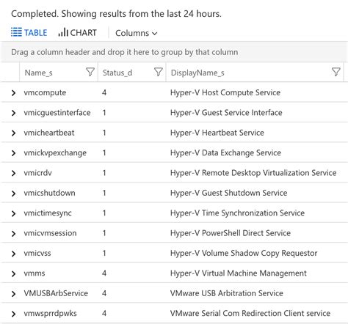
Task: Switch to the TABLE view tab
Action: tap(29, 32)
